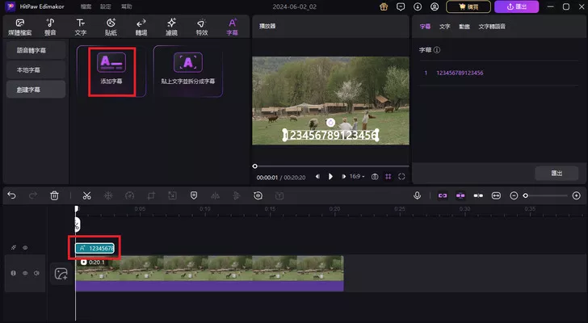Undo the last action
The image size is (588, 323).
click(11, 195)
